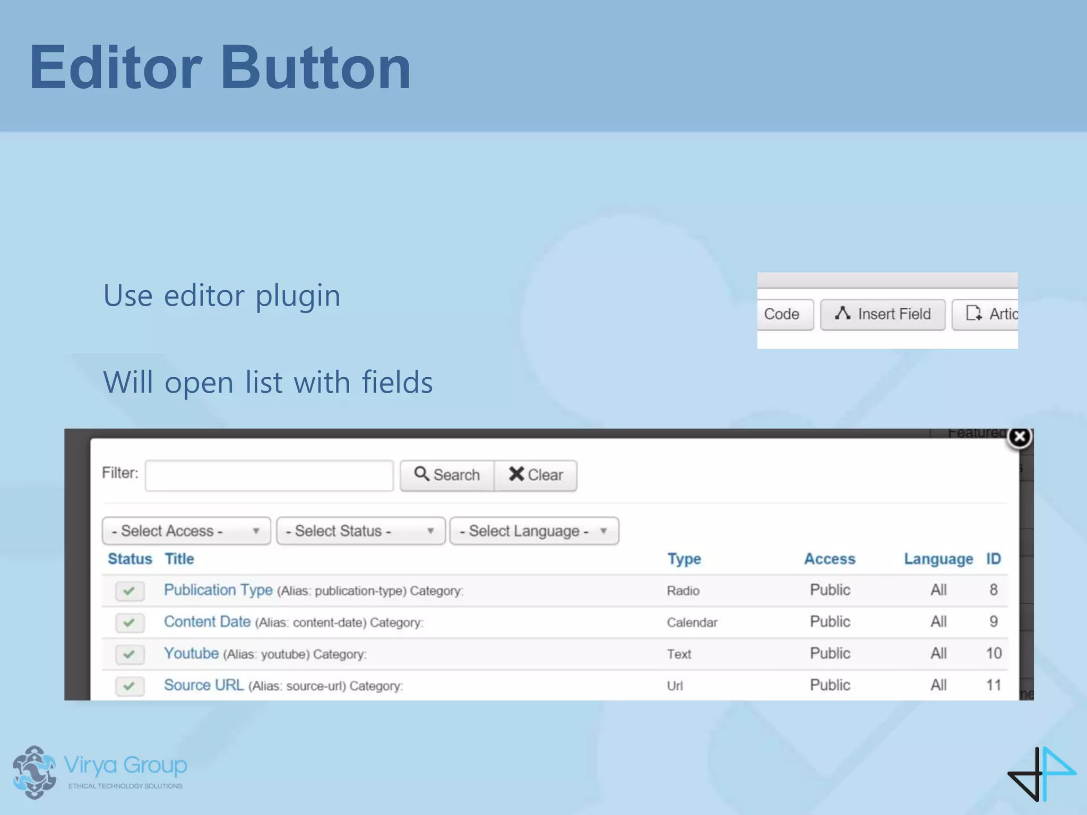Sort by the Type column header
Image resolution: width=1087 pixels, height=815 pixels.
[x=684, y=559]
